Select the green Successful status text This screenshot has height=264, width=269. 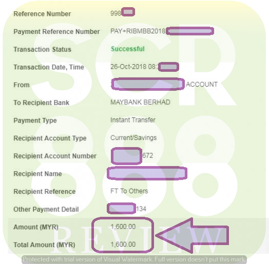coord(128,49)
